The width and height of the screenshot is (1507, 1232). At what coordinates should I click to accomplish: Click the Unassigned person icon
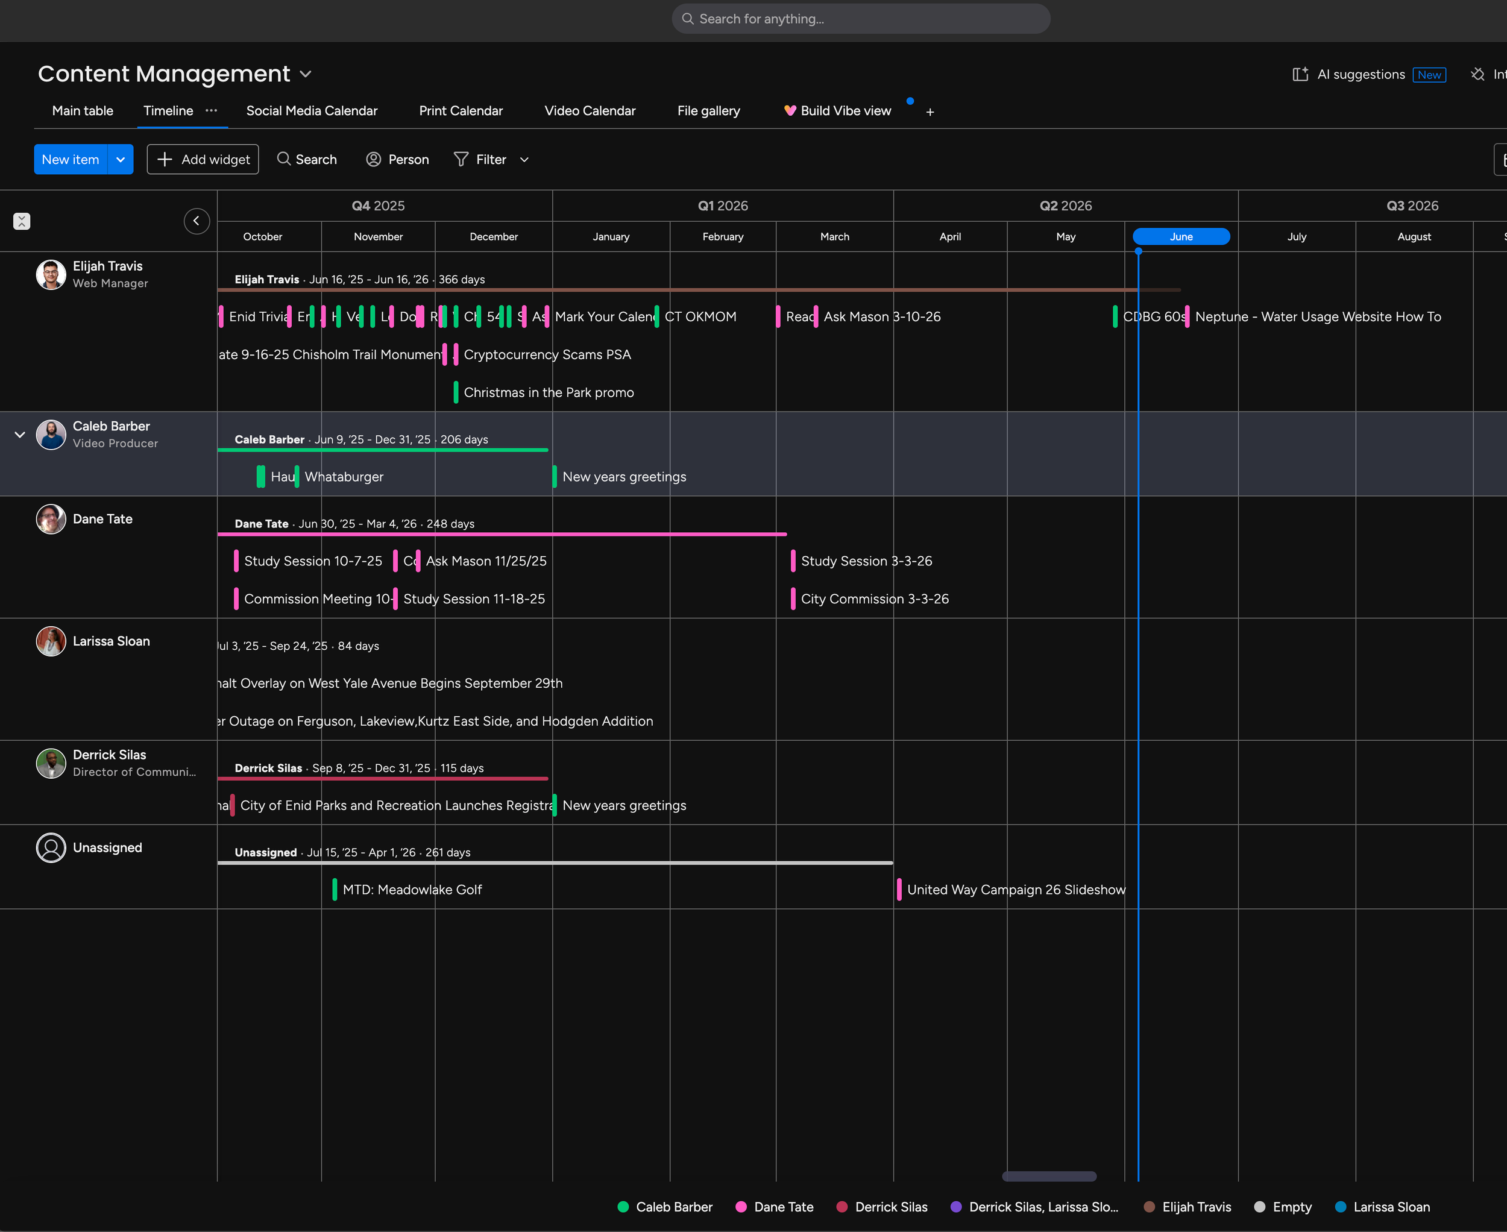51,848
